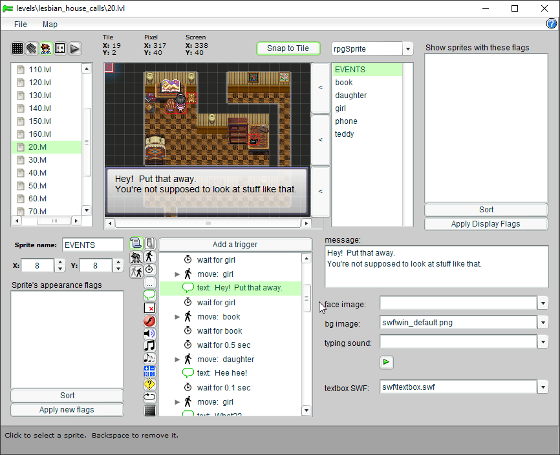560x455 pixels.
Task: Click the yellow question mark conditional icon
Action: [x=149, y=384]
